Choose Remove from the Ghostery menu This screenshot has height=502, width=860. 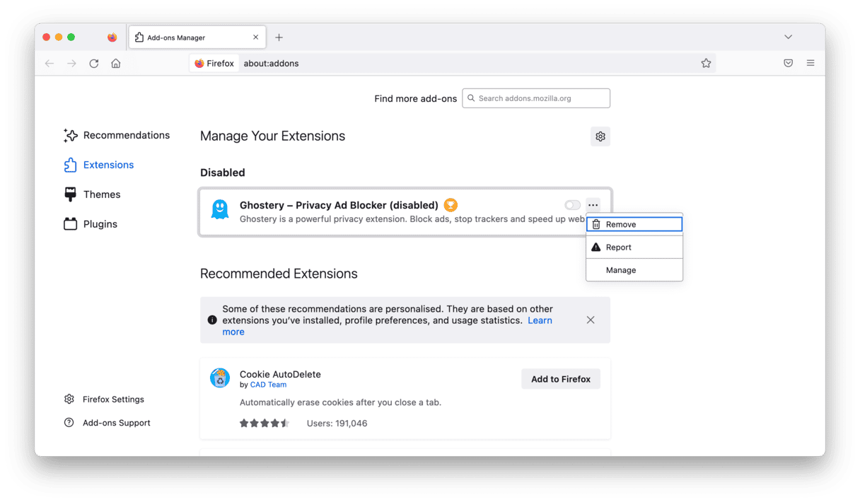634,224
